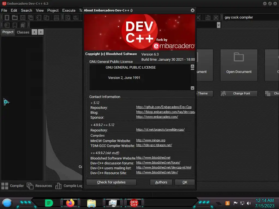279x209 pixels.
Task: Open the bloodshed.net/dev/ resource site link
Action: (x=157, y=172)
